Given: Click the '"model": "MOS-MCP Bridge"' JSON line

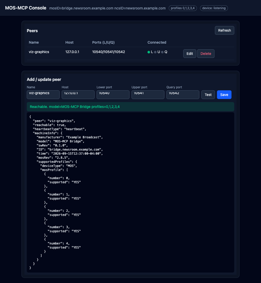Looking at the screenshot, I should 60,141.
